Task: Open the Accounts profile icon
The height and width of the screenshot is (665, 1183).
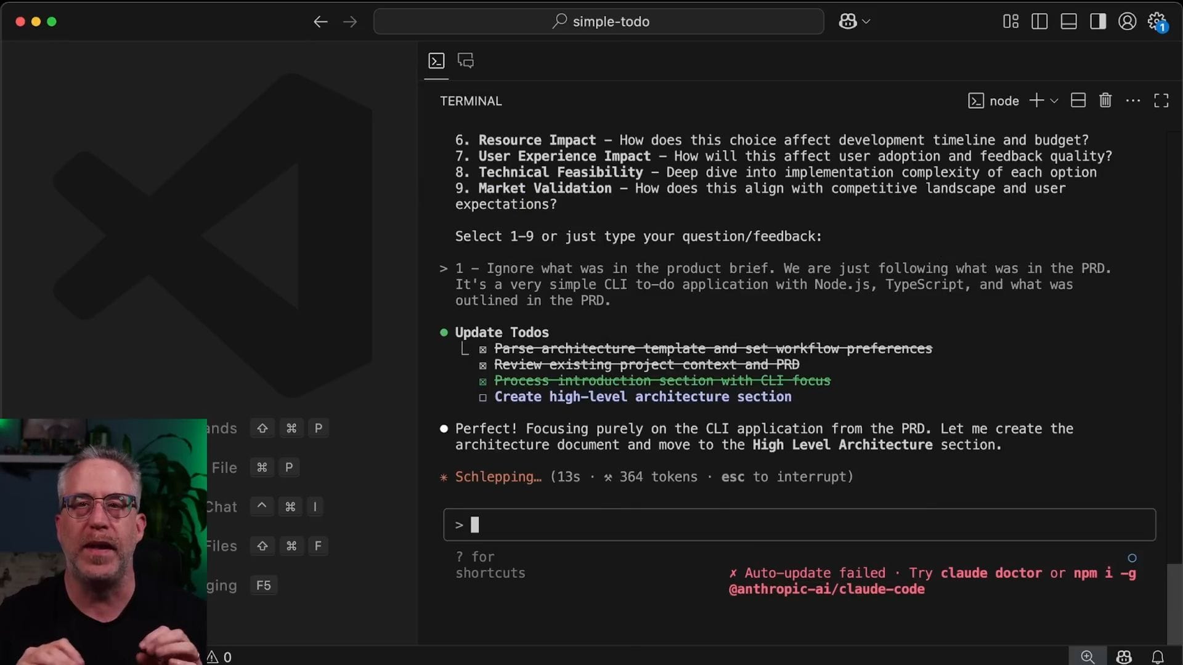Action: pyautogui.click(x=1127, y=22)
